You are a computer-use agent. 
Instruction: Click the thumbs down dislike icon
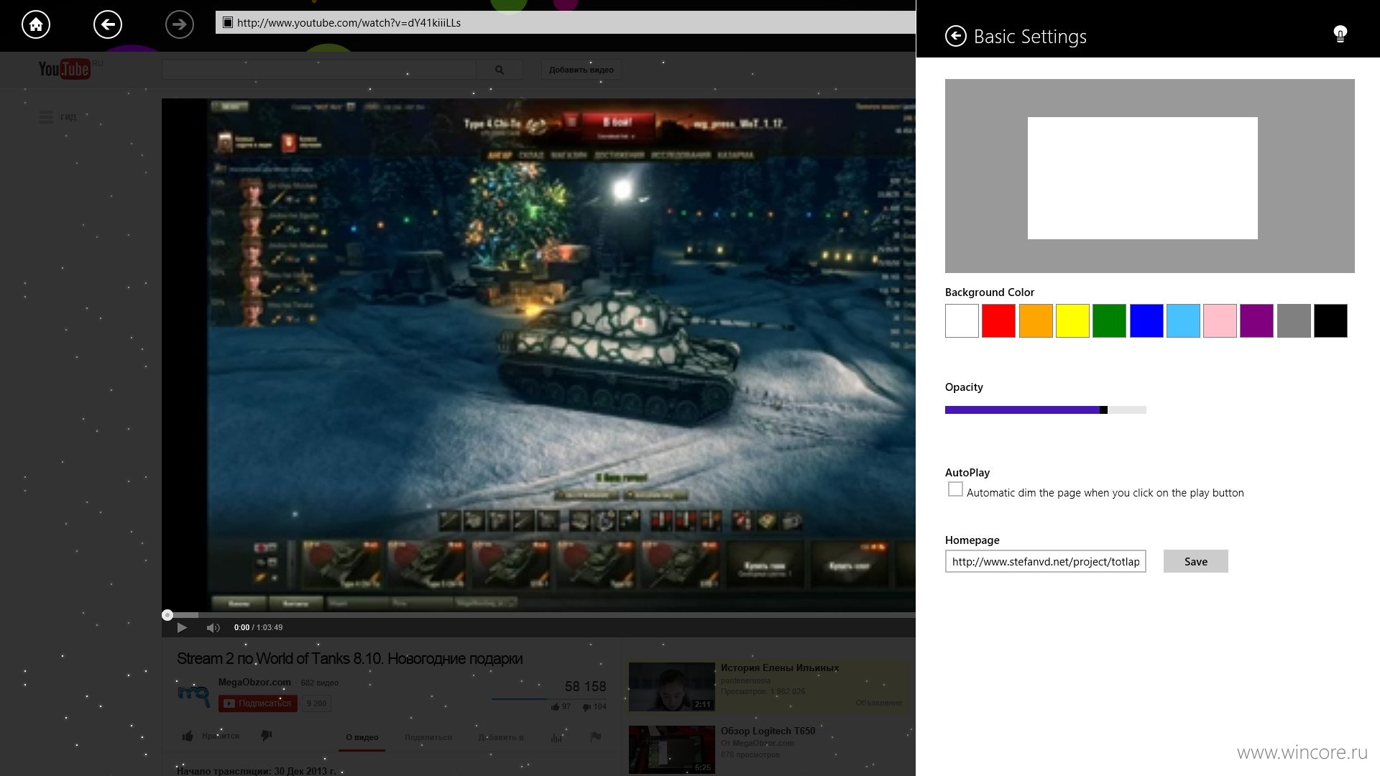click(x=266, y=736)
